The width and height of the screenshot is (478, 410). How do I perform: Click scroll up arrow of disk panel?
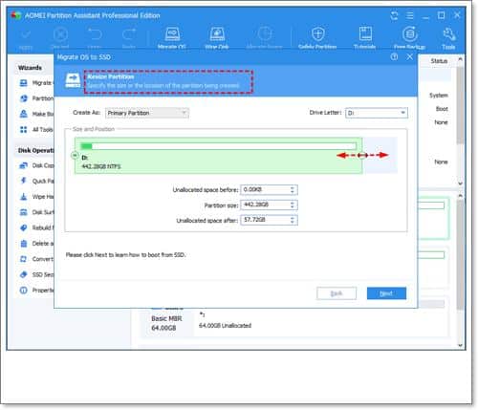tap(460, 195)
